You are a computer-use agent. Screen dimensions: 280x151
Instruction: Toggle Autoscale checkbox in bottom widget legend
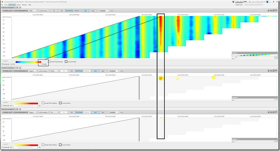pyautogui.click(x=2, y=147)
